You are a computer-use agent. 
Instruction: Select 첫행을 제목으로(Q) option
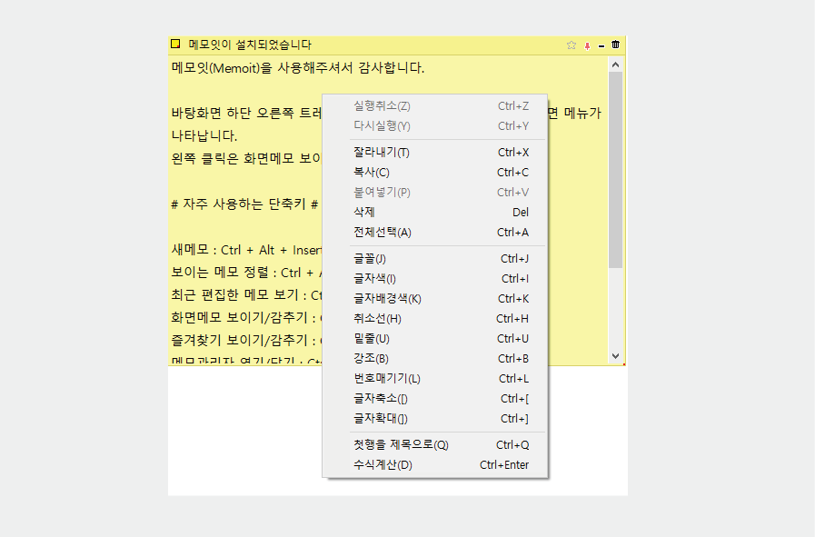tap(435, 444)
